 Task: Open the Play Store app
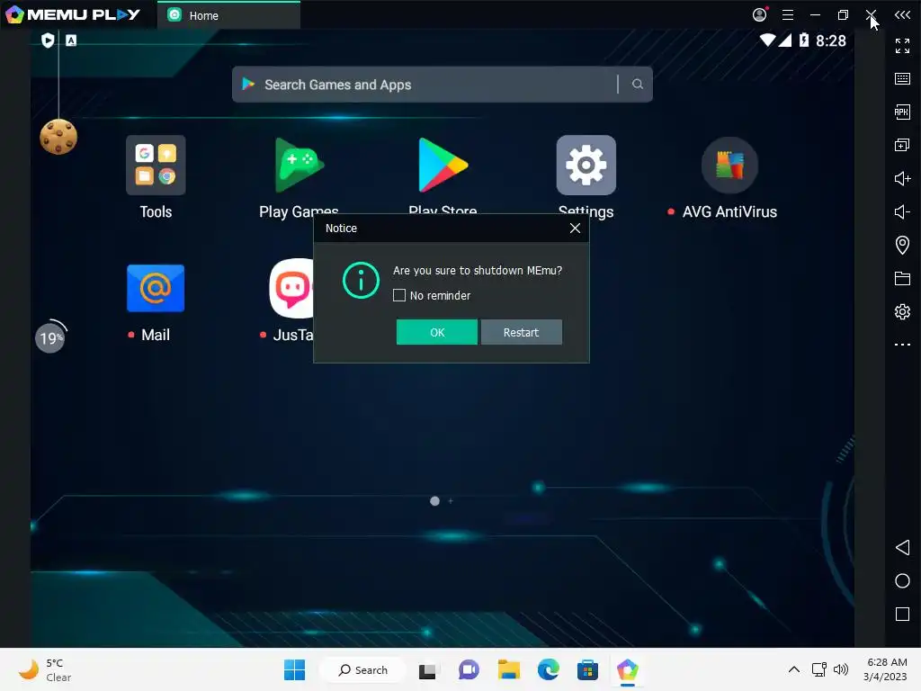(443, 166)
